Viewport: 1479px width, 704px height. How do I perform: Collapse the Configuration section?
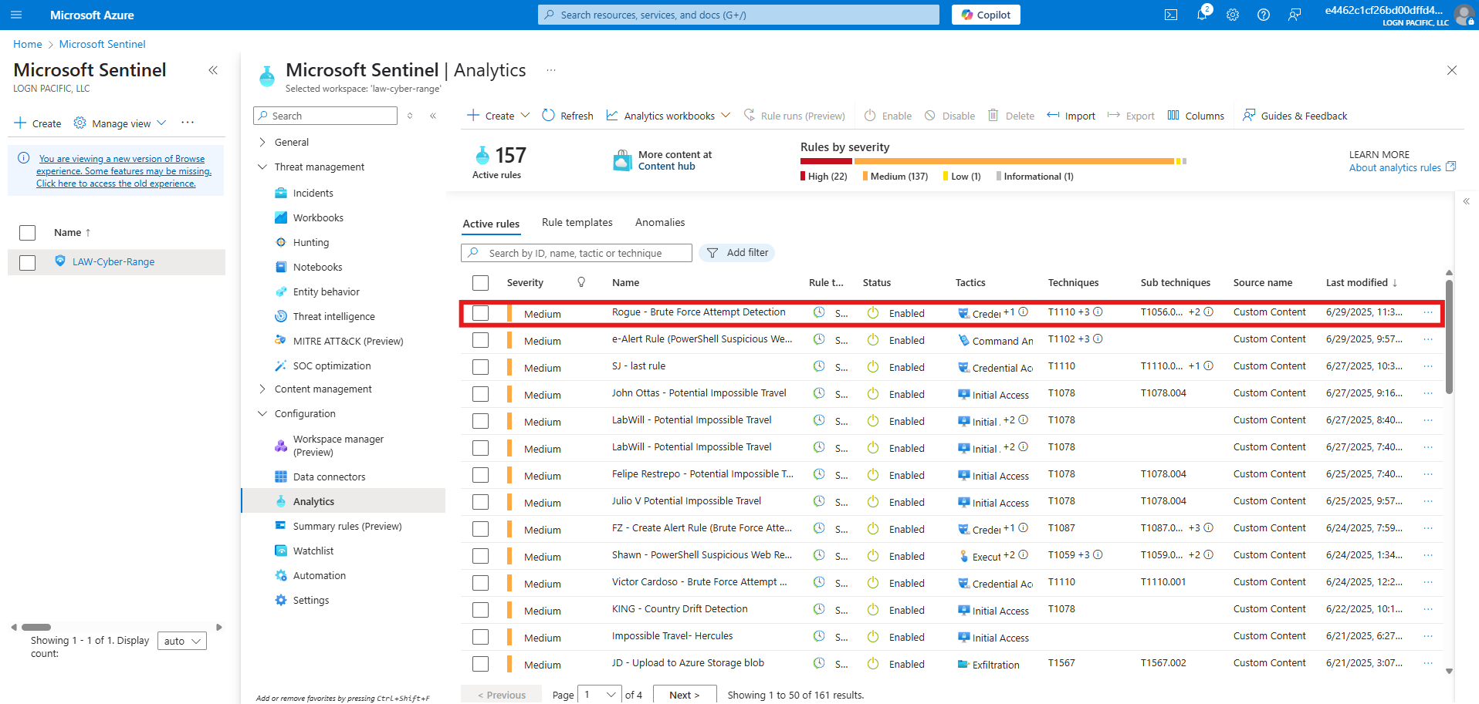262,413
